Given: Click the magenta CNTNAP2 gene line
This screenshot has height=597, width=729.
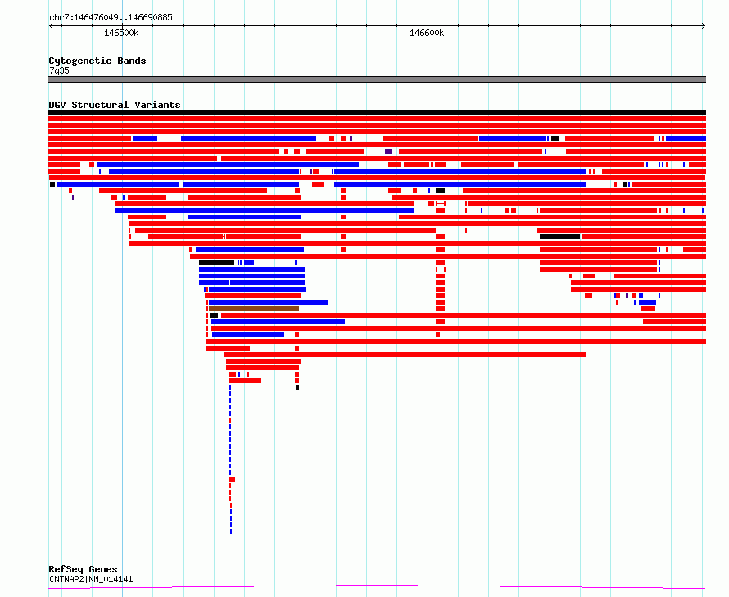Looking at the screenshot, I should point(377,587).
